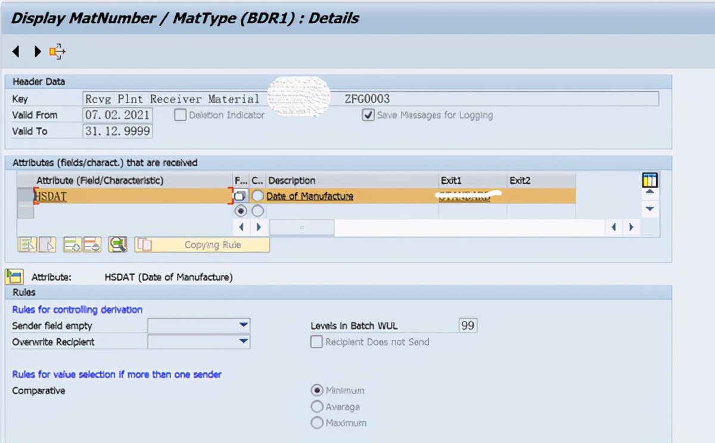
Task: Select all rows with the select-all icon
Action: [x=27, y=244]
